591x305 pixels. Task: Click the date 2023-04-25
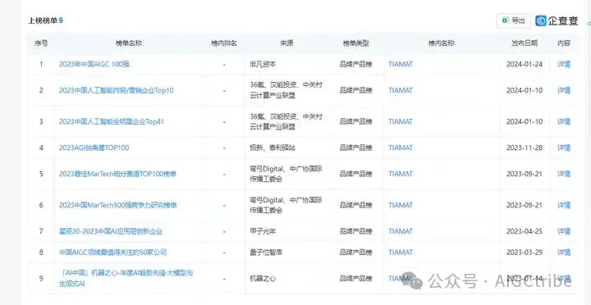(x=525, y=231)
